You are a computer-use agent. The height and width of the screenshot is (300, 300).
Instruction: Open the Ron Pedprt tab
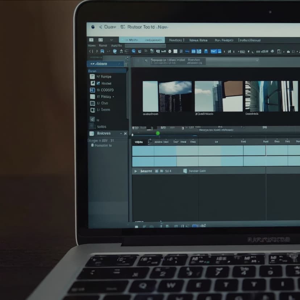point(224,40)
